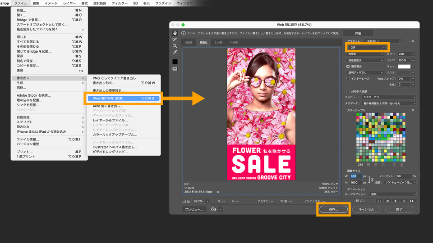This screenshot has height=243, width=433.
Task: Select the Eyedropper tool
Action: click(x=175, y=52)
